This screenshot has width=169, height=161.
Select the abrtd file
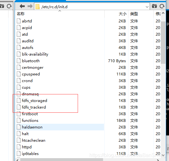click(x=27, y=21)
